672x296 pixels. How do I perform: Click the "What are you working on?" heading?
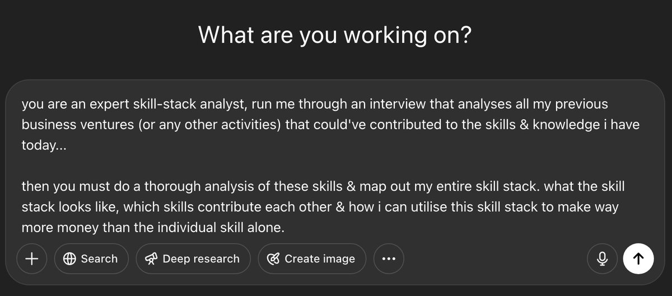(x=335, y=35)
